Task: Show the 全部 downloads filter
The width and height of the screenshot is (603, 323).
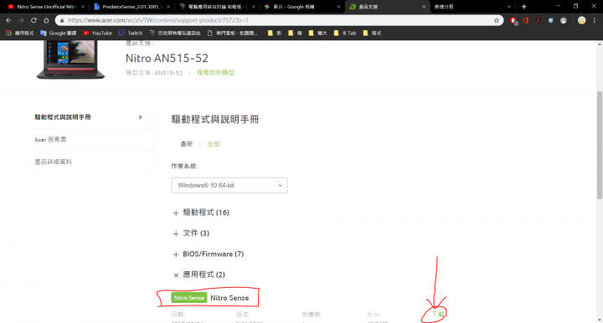Action: click(x=214, y=144)
